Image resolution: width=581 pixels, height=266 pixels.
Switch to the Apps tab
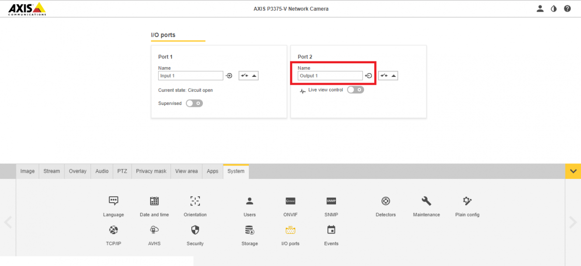(213, 171)
